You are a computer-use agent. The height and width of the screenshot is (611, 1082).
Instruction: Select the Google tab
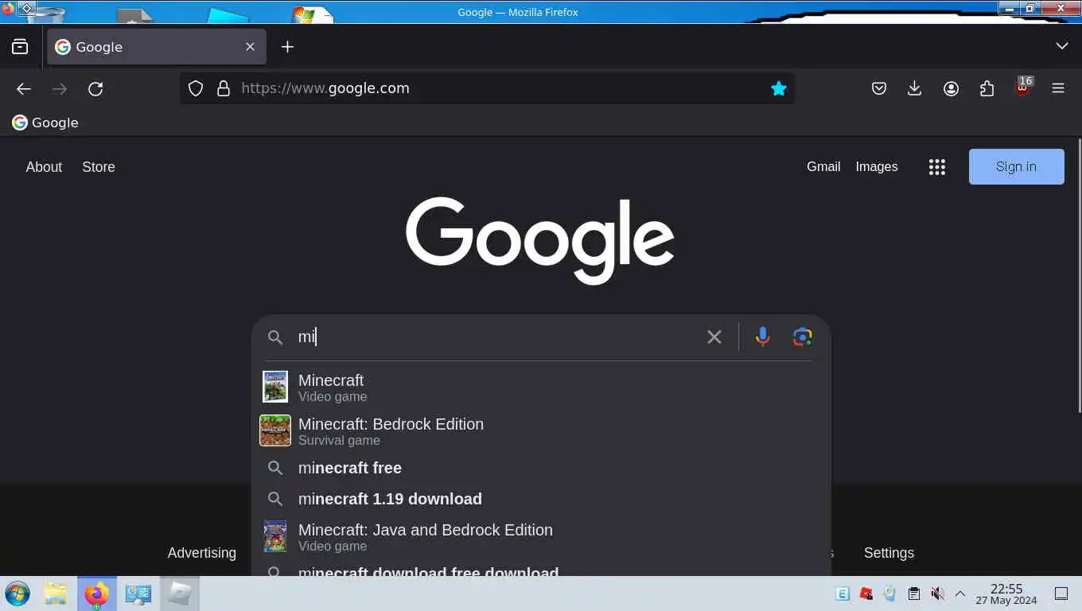(x=155, y=47)
